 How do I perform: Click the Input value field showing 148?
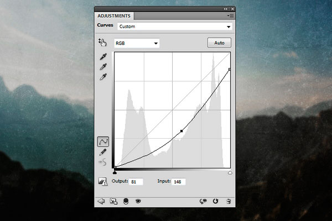(x=179, y=182)
